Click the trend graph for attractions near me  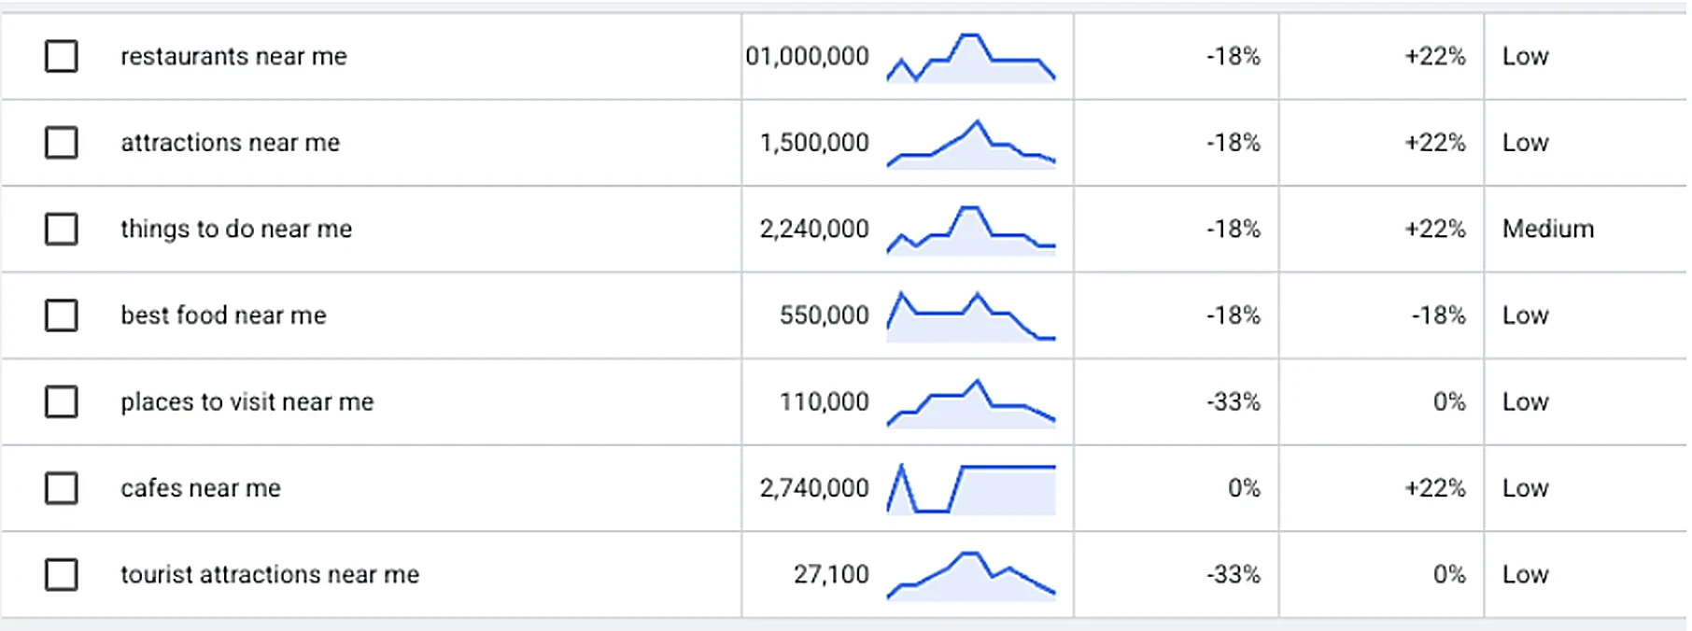click(970, 144)
